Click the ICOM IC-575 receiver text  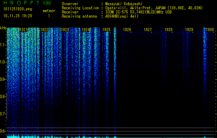pos(138,12)
